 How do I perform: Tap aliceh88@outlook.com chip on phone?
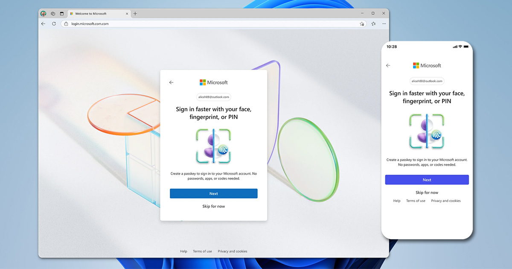(x=427, y=81)
